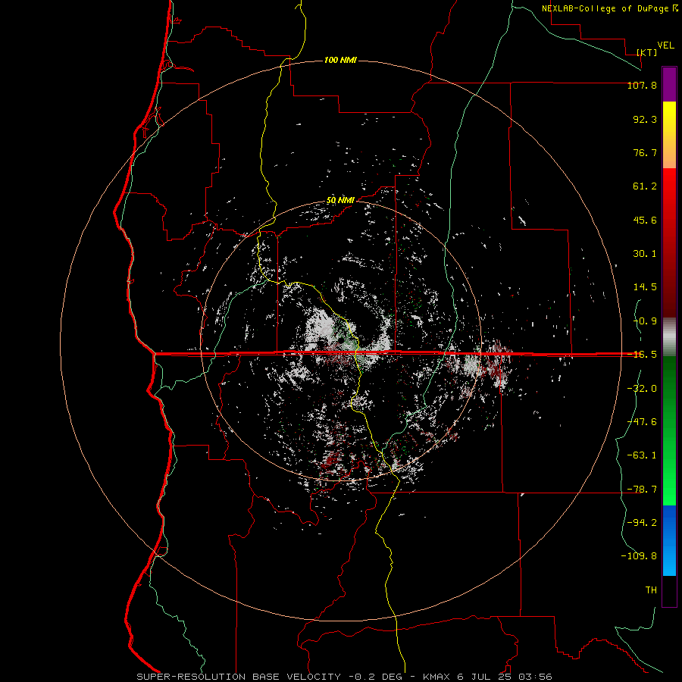The image size is (682, 682).
Task: Click the gray near-zero segment of the color bar
Action: [x=669, y=337]
